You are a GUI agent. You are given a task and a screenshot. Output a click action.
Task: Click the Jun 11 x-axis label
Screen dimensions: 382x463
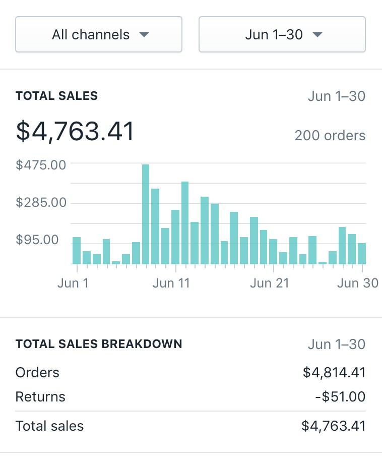(x=171, y=283)
